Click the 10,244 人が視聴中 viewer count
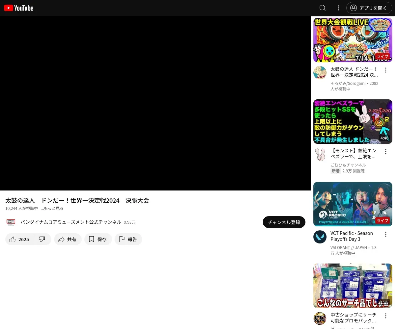The height and width of the screenshot is (329, 395). [22, 209]
